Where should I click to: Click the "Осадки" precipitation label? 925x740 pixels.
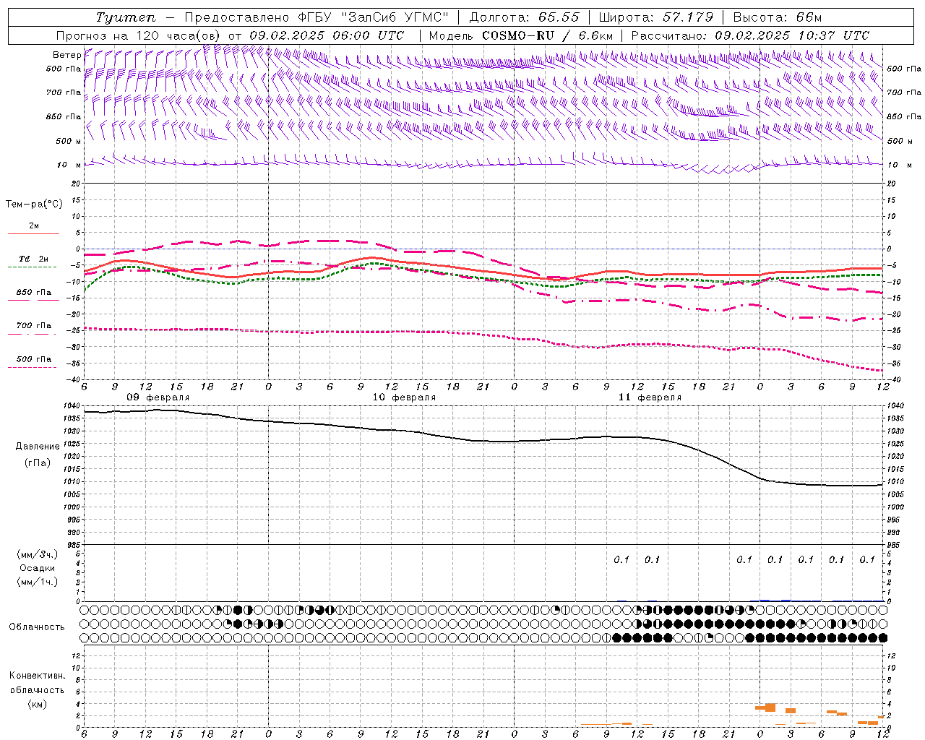(x=38, y=568)
